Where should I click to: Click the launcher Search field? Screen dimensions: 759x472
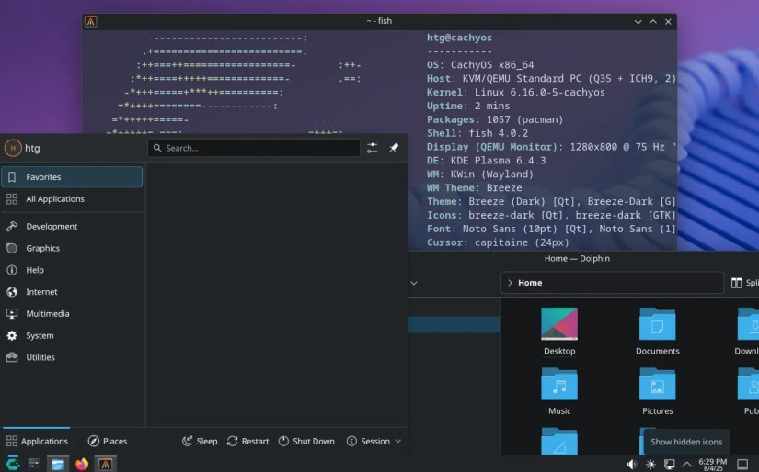tap(254, 148)
